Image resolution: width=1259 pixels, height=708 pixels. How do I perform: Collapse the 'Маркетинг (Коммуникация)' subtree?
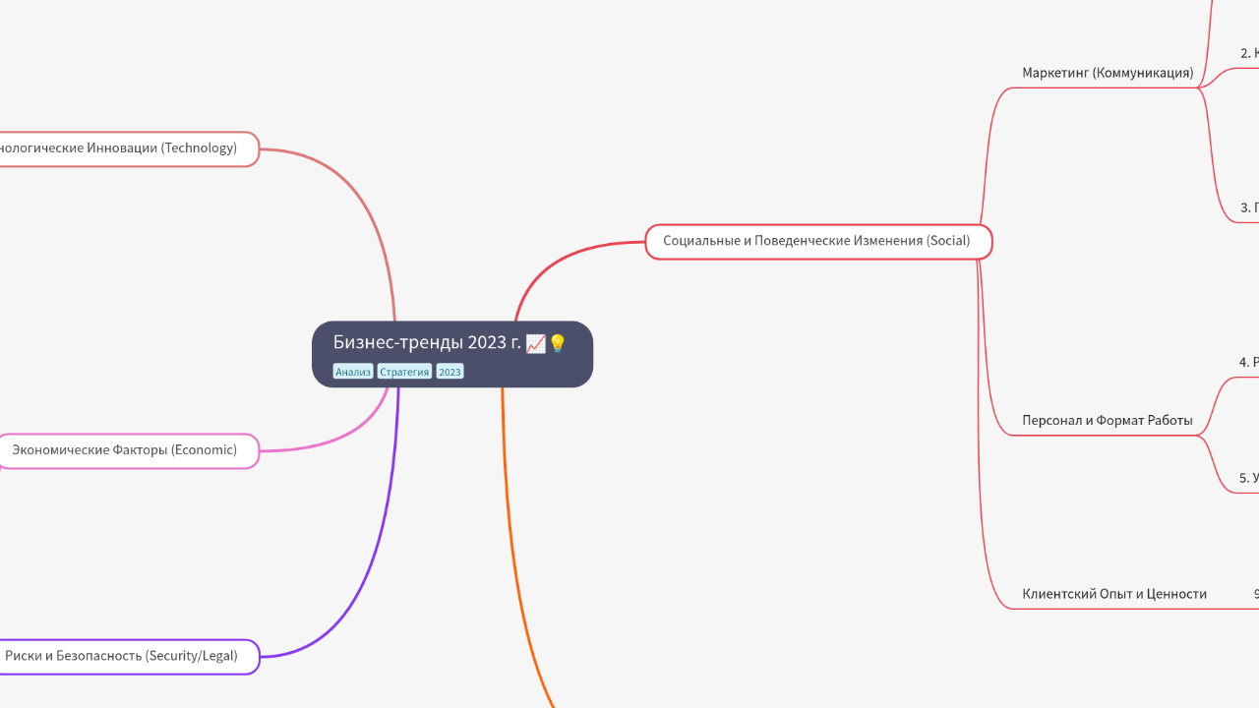[1201, 88]
